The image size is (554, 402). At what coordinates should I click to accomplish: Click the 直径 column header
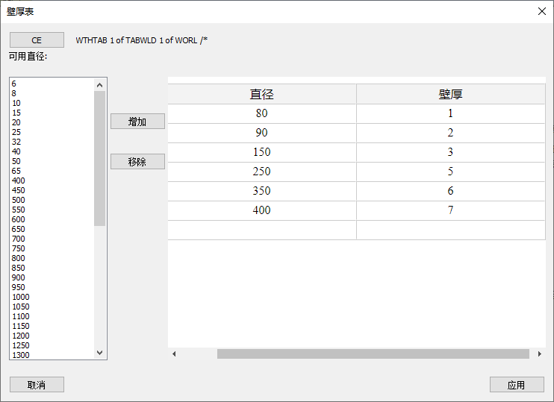(x=262, y=94)
